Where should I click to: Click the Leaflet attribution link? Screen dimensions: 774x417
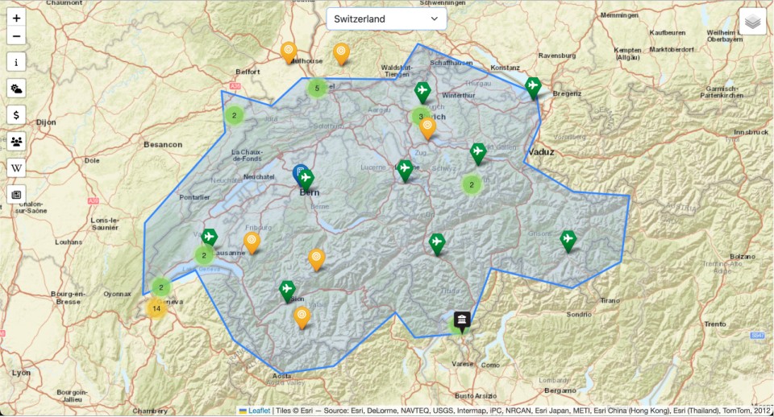259,411
